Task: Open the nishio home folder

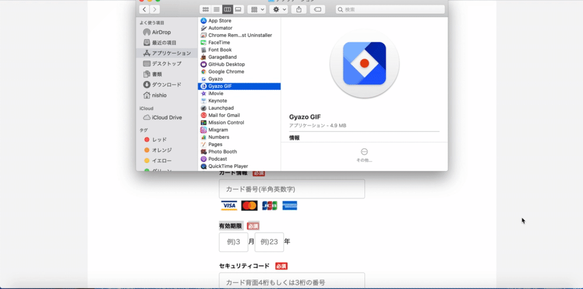Action: [x=167, y=96]
